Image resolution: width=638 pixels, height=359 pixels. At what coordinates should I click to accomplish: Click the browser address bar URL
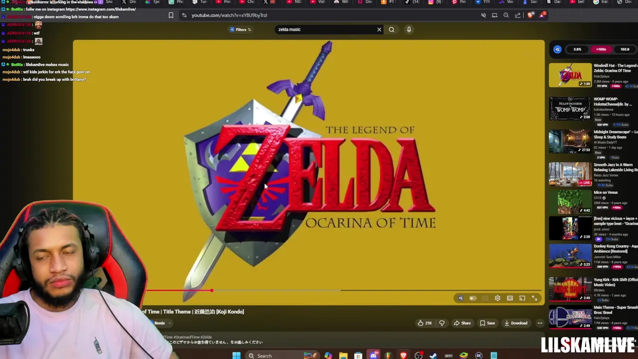229,15
